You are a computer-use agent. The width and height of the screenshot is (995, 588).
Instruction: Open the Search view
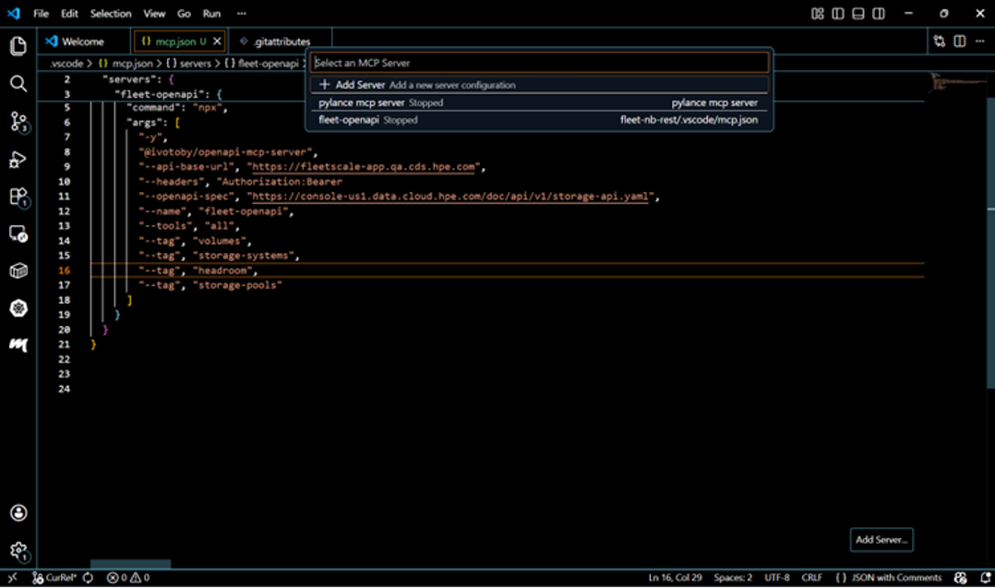(18, 84)
